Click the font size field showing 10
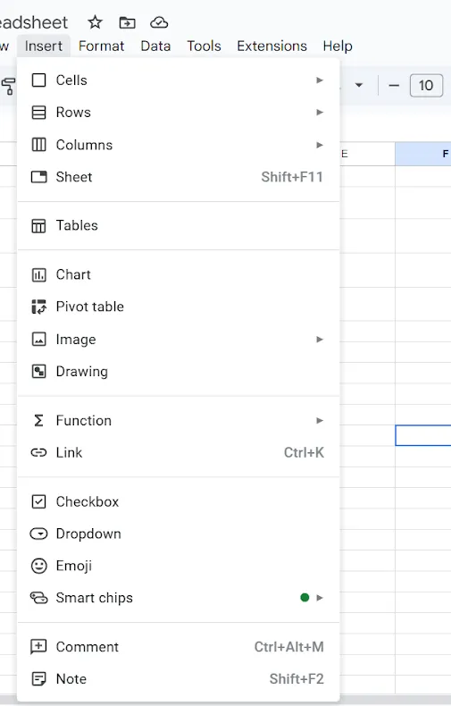Image resolution: width=451 pixels, height=706 pixels. 426,86
